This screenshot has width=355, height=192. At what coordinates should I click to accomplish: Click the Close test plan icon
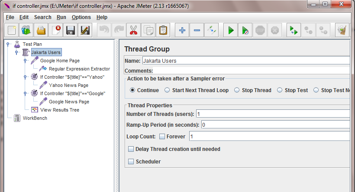56,30
